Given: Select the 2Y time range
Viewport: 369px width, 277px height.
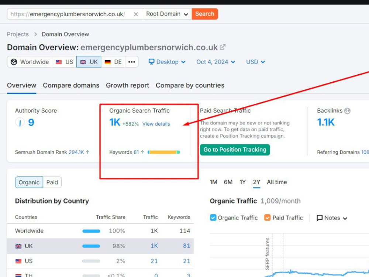Looking at the screenshot, I should pyautogui.click(x=256, y=182).
